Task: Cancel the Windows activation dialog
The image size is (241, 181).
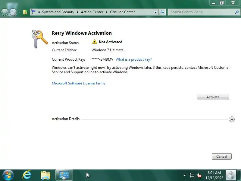Action: (222, 156)
